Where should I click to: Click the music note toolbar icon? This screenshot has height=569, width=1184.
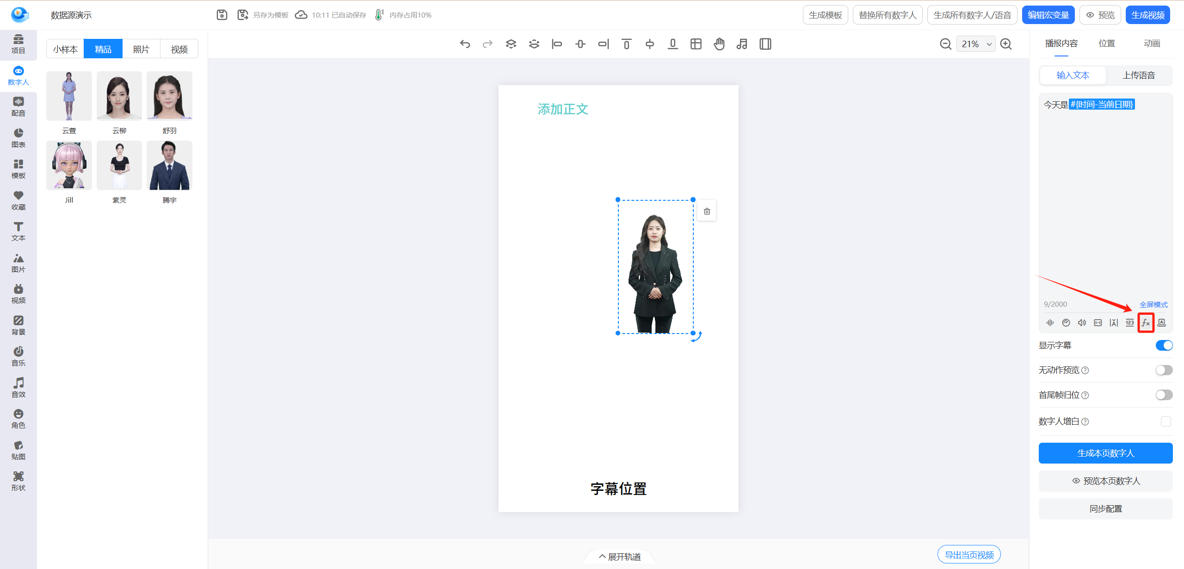[x=742, y=44]
